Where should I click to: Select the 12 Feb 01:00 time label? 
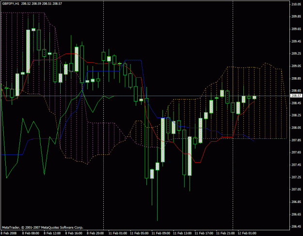(247, 233)
